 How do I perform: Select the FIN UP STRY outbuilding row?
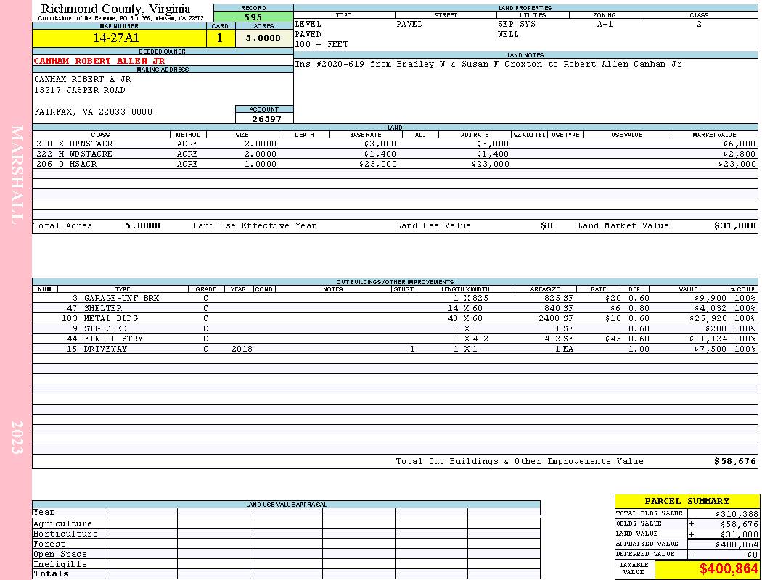(x=395, y=339)
